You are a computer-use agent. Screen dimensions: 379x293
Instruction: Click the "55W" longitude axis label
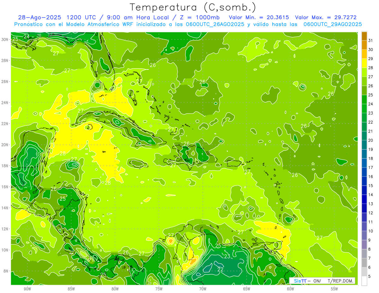click(x=334, y=289)
